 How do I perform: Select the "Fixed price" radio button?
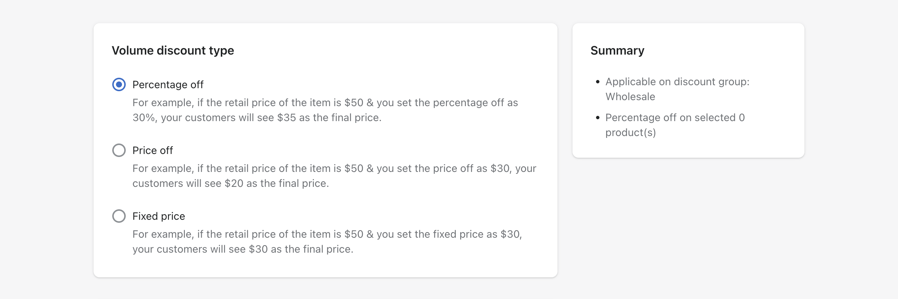pos(119,216)
